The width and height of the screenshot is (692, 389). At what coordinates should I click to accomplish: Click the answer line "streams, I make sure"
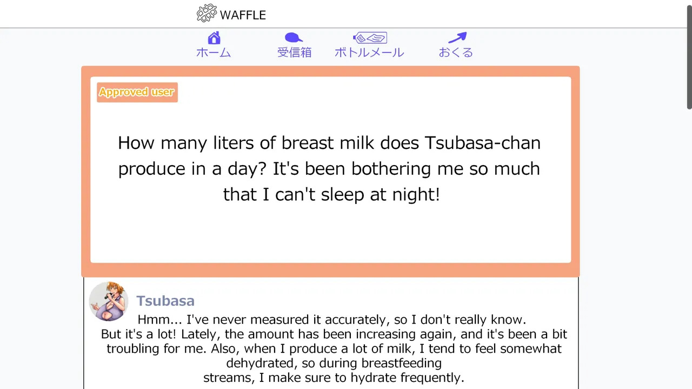[334, 378]
